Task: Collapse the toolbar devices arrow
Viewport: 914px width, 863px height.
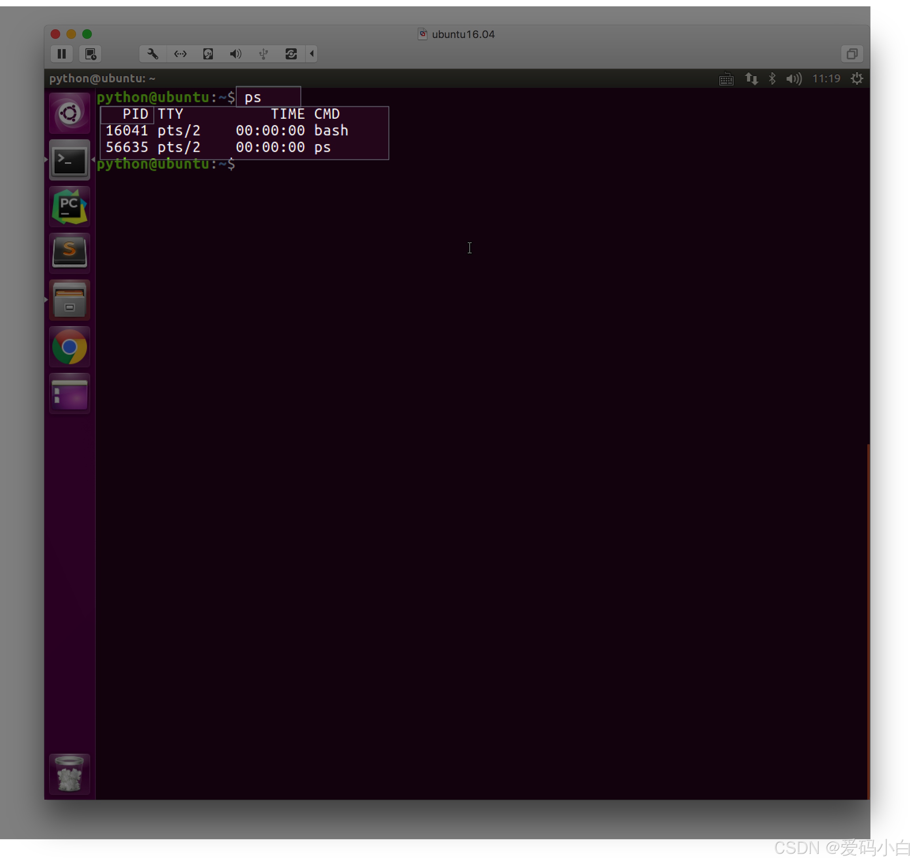Action: point(312,54)
